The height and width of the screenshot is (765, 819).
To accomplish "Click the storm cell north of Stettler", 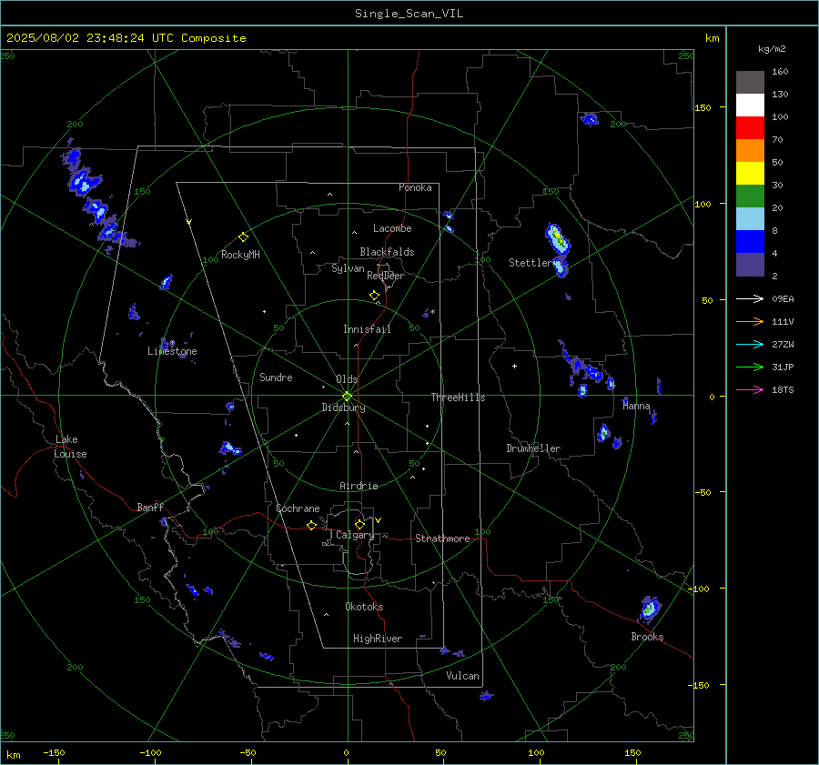I will [x=557, y=238].
